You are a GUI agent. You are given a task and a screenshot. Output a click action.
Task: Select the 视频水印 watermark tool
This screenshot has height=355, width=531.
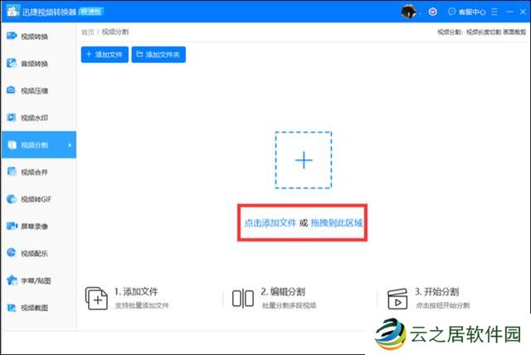[x=33, y=118]
